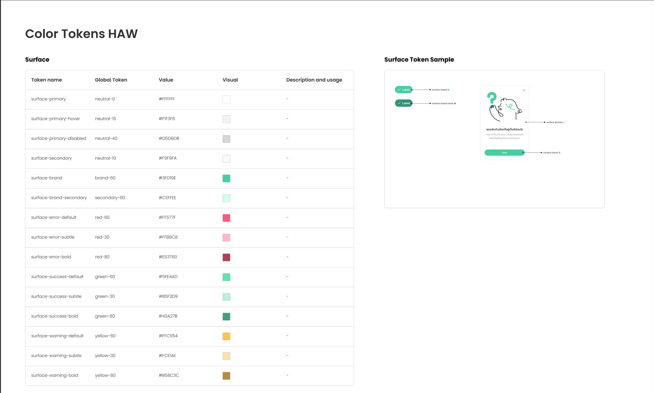Select the surface-brand color swatch in table

[x=226, y=178]
